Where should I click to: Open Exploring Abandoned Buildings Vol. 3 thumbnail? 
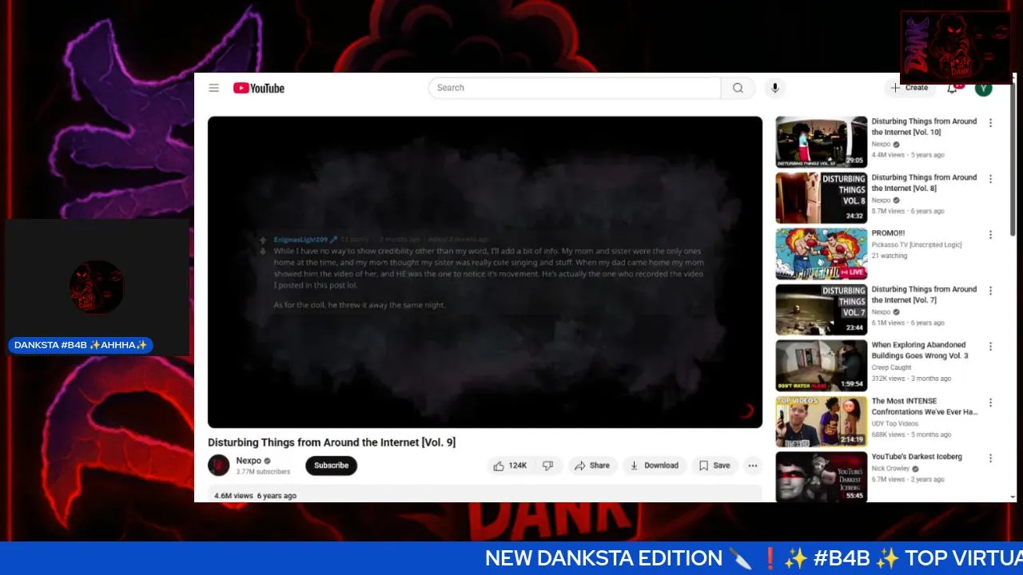click(821, 366)
